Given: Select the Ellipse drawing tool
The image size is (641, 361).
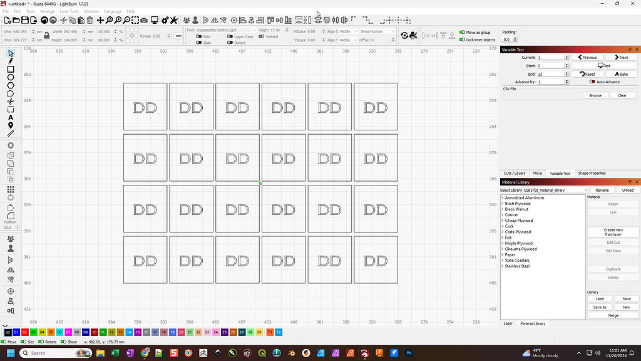Looking at the screenshot, I should click(9, 76).
